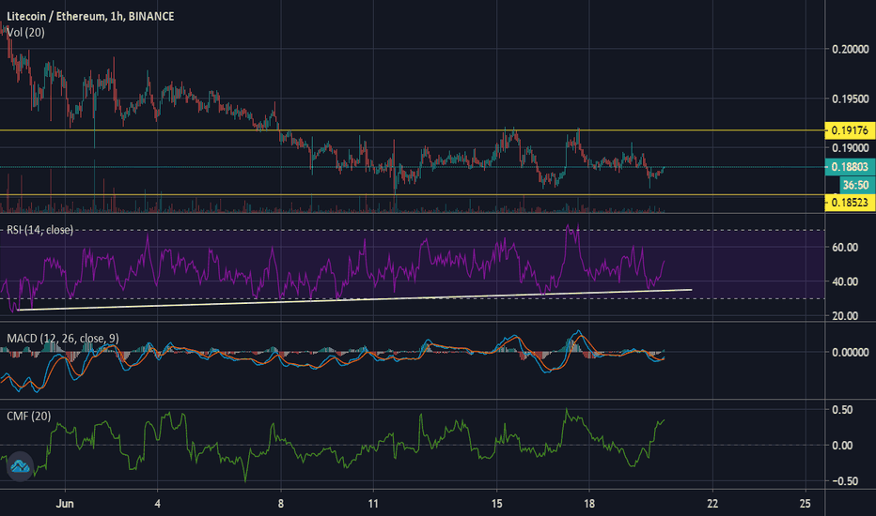Click the 0.19000 price axis value
This screenshot has width=876, height=516.
point(851,148)
